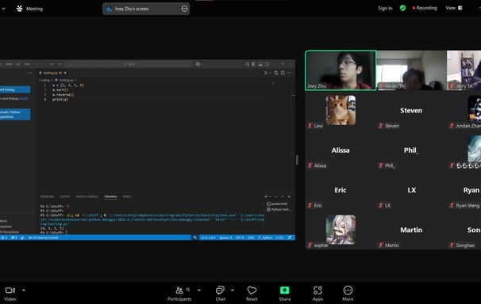Open the View menu in VS Code
This screenshot has height=304, width=481.
click(x=9, y=64)
